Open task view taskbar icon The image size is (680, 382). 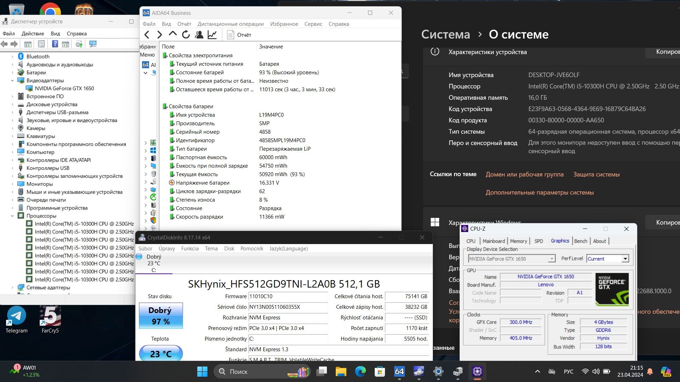[322, 371]
